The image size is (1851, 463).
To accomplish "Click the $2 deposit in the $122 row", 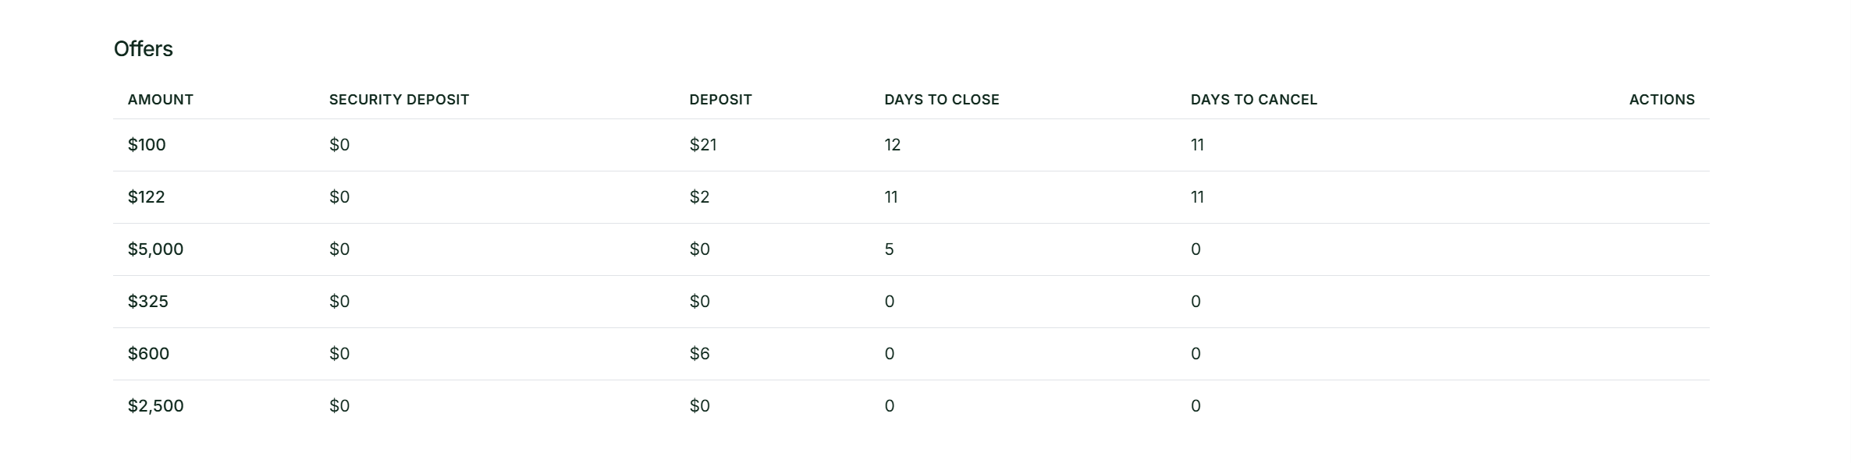I will 699,197.
